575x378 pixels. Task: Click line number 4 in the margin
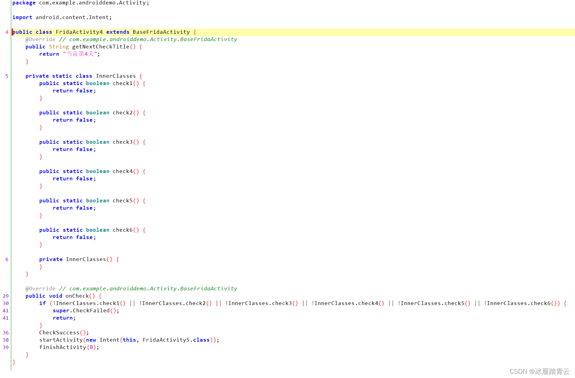(x=6, y=32)
